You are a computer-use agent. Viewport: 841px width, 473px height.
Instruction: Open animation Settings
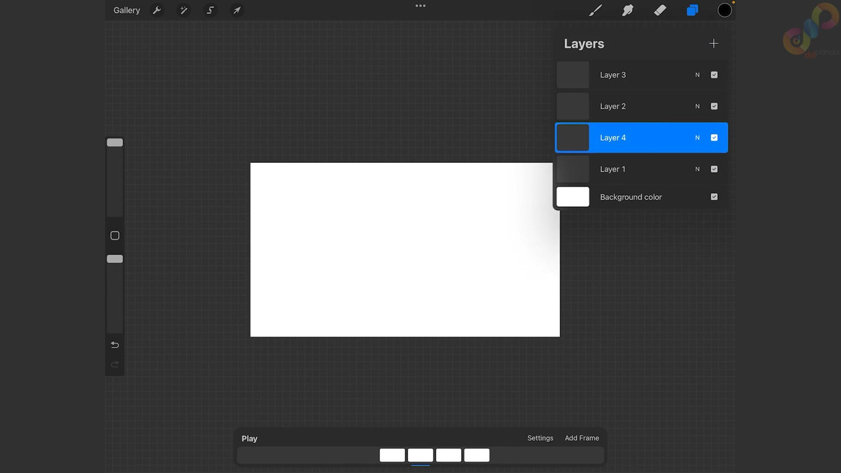[x=540, y=438]
